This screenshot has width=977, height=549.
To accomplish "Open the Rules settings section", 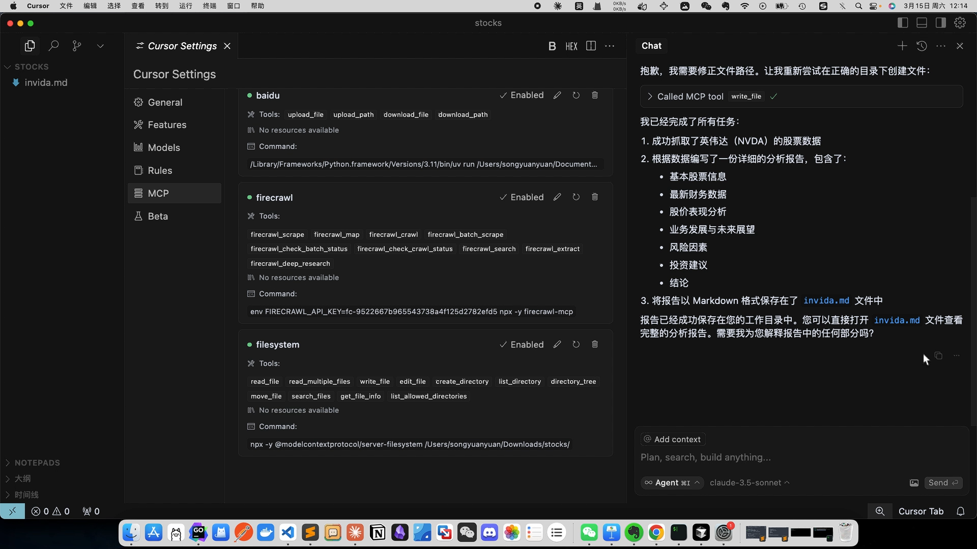I will [175, 170].
